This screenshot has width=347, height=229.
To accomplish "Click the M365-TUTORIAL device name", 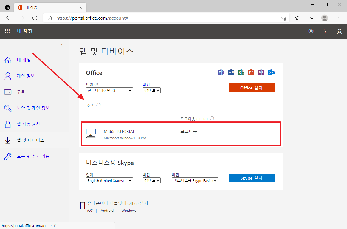I will click(119, 131).
